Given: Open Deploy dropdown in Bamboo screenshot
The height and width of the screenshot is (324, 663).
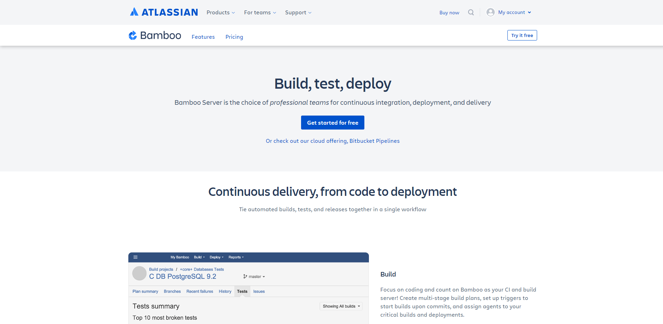Looking at the screenshot, I should (216, 257).
